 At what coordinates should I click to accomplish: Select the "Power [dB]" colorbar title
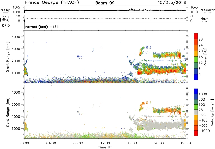click(205, 57)
